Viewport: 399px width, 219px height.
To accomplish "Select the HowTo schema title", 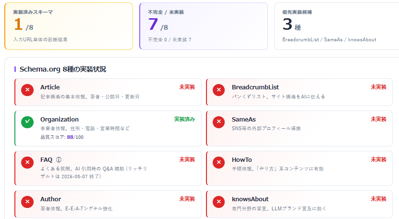I will 242,159.
